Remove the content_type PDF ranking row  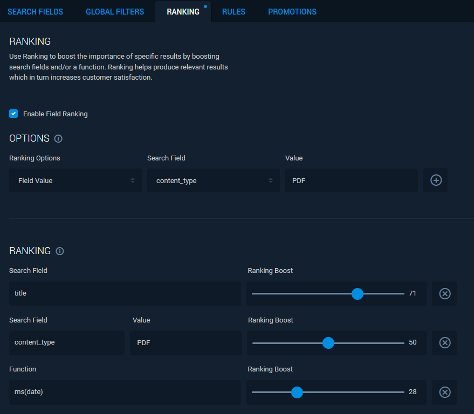click(x=445, y=343)
